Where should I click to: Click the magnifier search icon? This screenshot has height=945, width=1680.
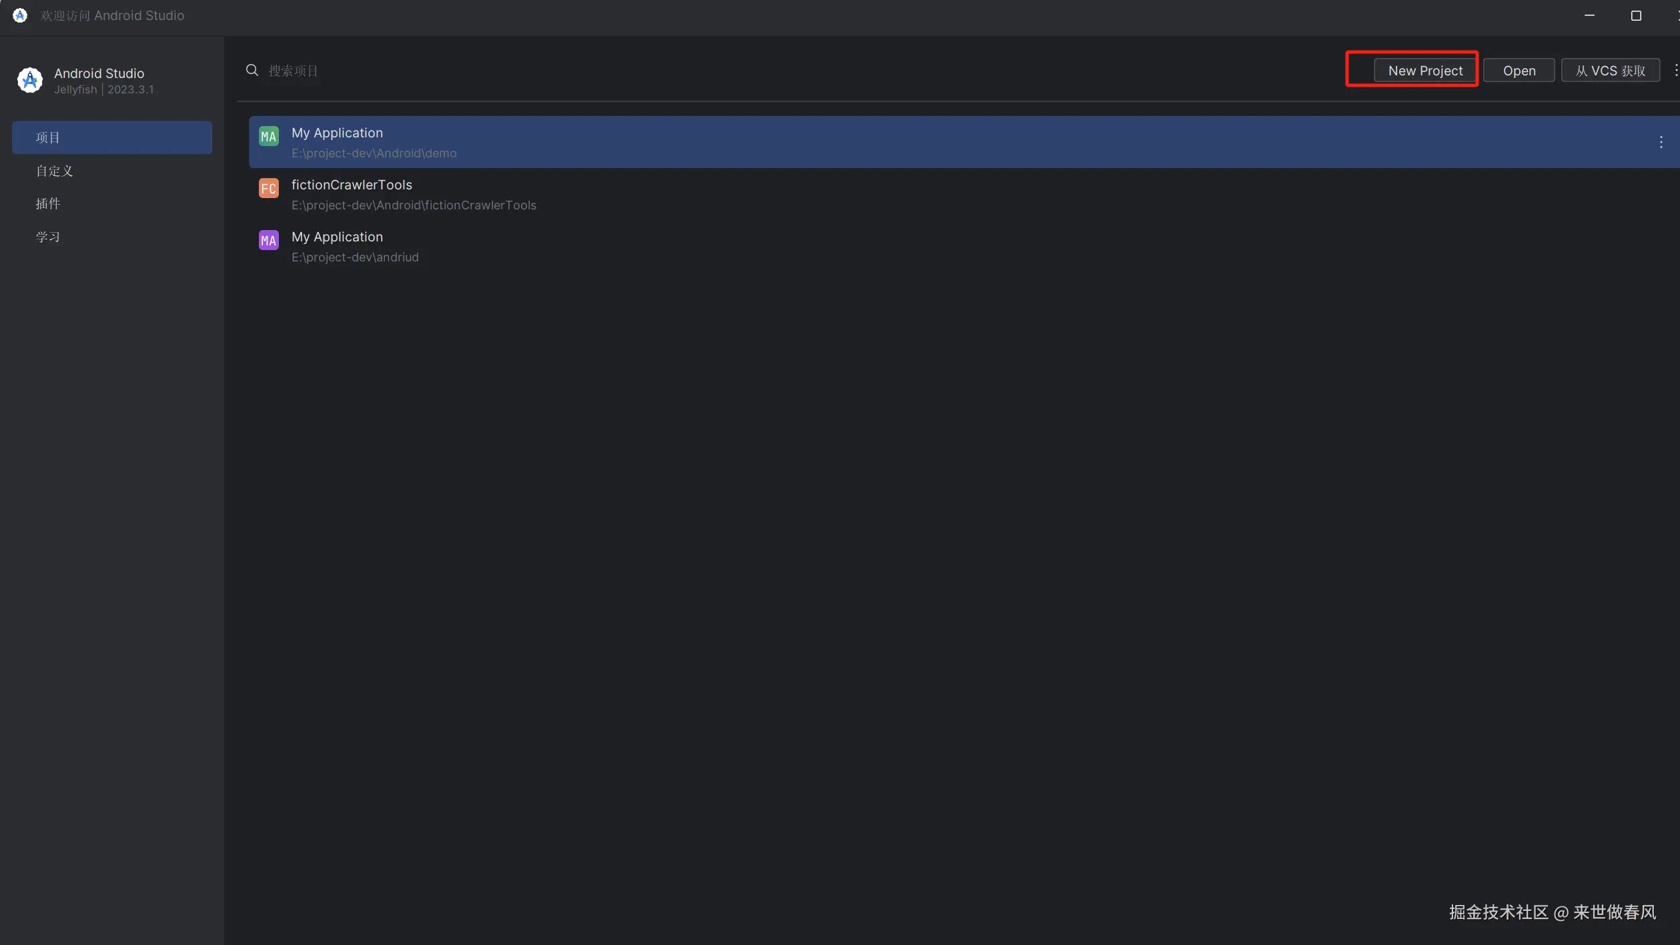[252, 70]
